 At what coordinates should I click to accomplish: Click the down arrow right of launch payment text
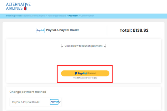tap(105, 46)
